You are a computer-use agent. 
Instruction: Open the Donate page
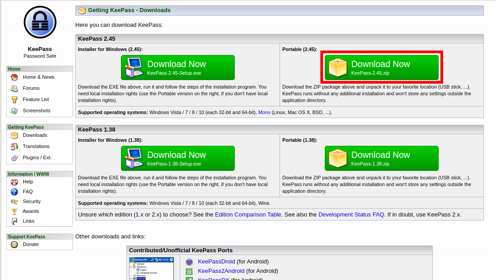(x=30, y=244)
